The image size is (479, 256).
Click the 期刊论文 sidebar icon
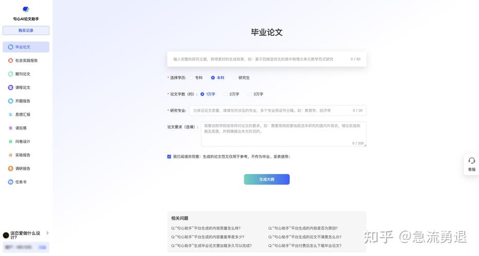pyautogui.click(x=10, y=74)
